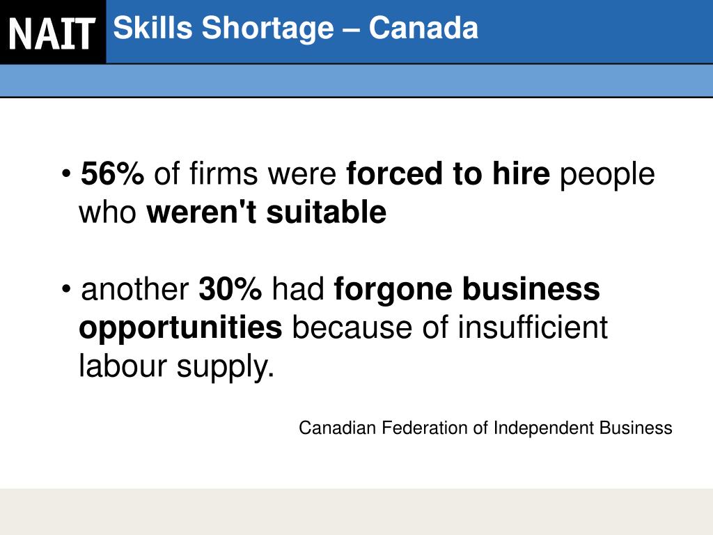Select the text weren't suitable
Viewport: 713px width, 535px height.
pos(267,212)
